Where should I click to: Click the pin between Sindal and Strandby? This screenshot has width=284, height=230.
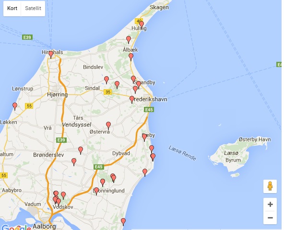[x=117, y=85]
